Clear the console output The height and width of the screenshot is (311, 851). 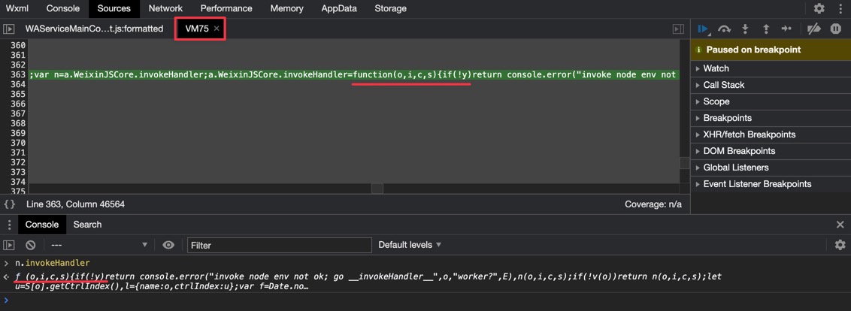coord(30,245)
